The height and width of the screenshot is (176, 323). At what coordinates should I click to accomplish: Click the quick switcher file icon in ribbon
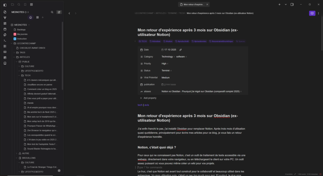click(x=5, y=12)
